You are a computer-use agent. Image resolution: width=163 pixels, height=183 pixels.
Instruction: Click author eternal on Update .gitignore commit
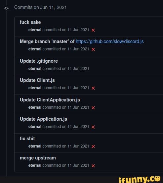tap(35, 69)
